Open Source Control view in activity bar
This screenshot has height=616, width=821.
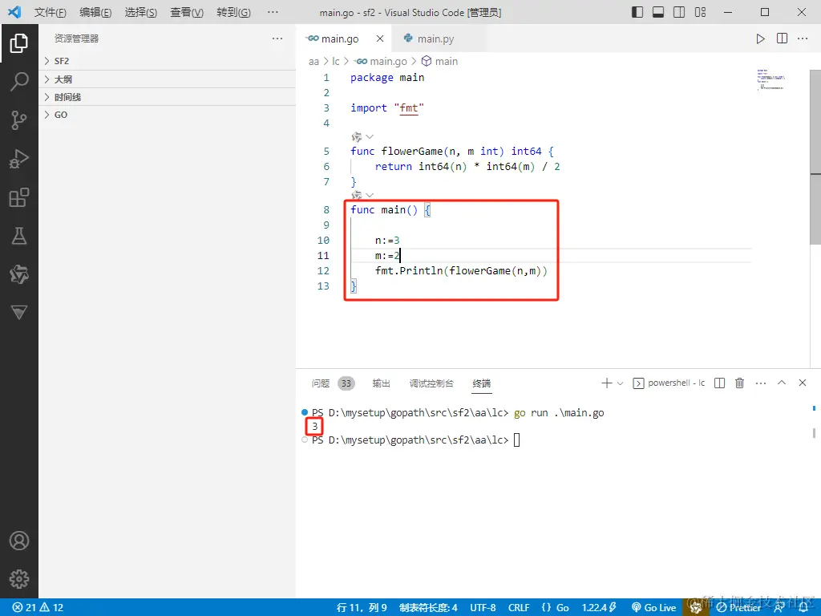pos(19,120)
